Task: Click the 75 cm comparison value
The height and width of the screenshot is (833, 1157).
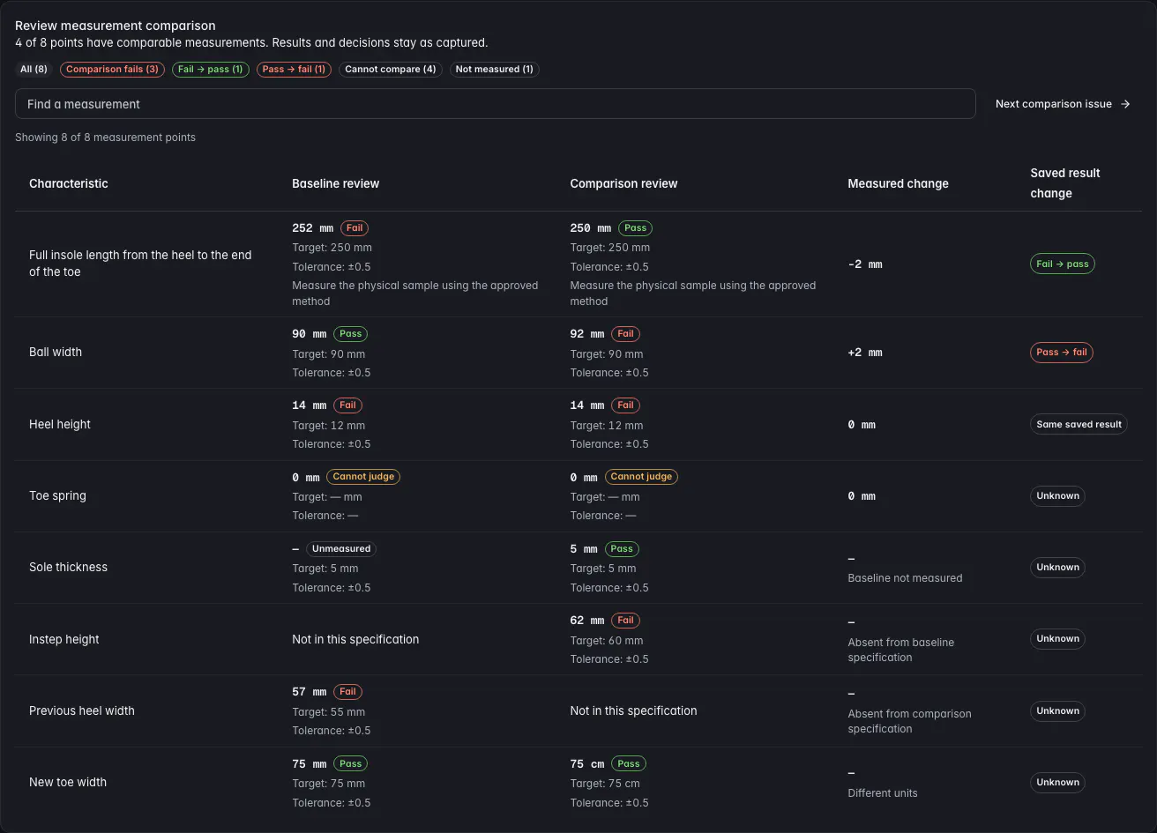Action: coord(587,764)
